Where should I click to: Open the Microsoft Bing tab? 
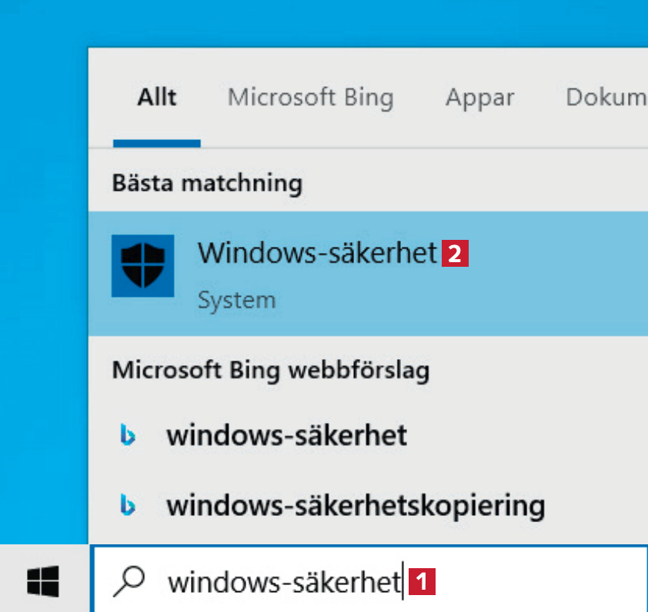pos(310,98)
